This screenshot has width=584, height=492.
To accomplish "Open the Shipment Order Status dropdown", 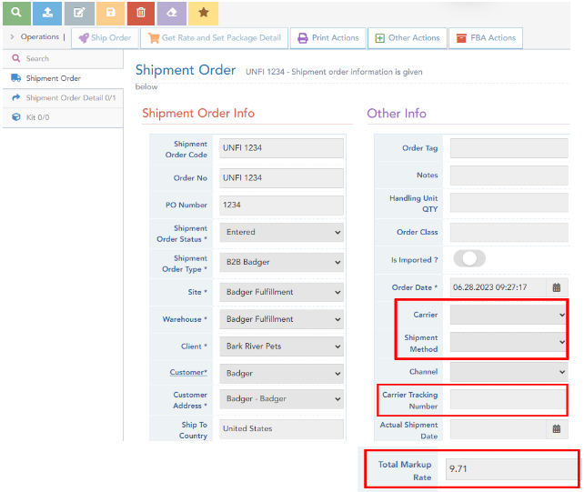I will 282,233.
